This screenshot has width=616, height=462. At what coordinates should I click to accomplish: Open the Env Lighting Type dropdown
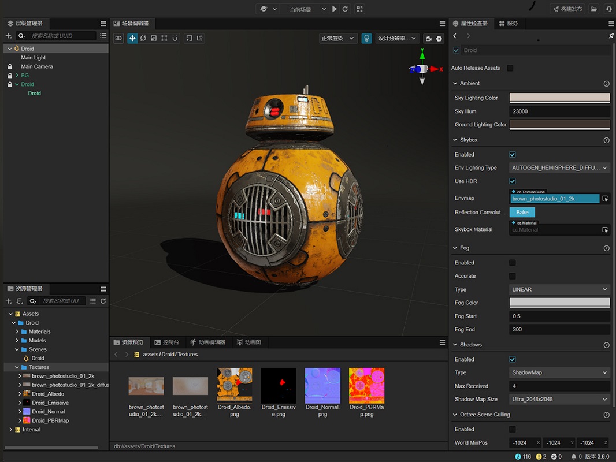pos(559,167)
